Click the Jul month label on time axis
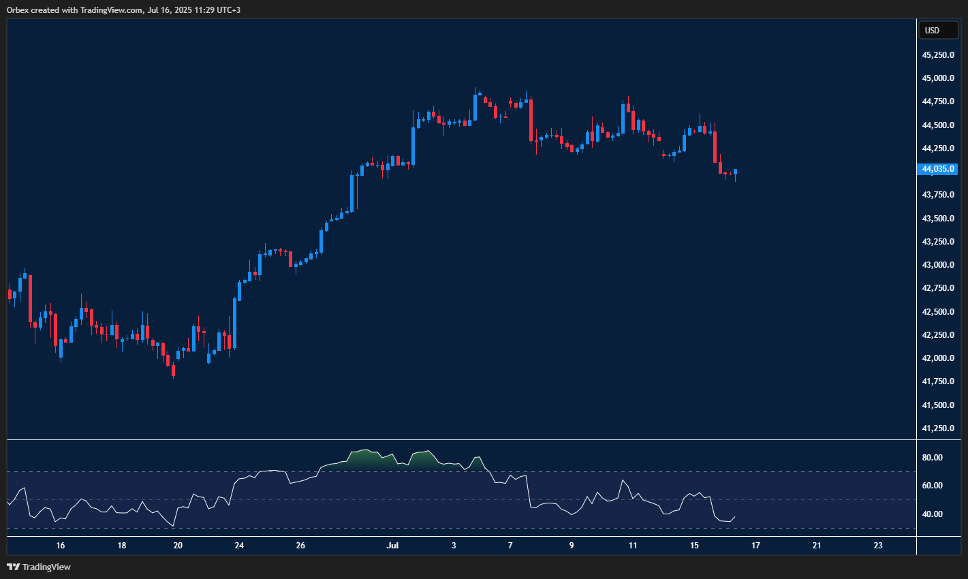The height and width of the screenshot is (579, 968). tap(392, 546)
